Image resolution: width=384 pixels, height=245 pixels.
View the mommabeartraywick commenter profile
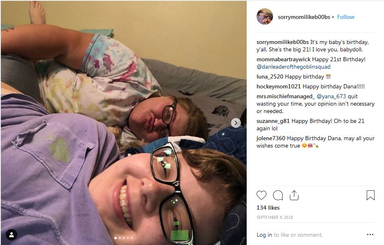[x=283, y=60]
